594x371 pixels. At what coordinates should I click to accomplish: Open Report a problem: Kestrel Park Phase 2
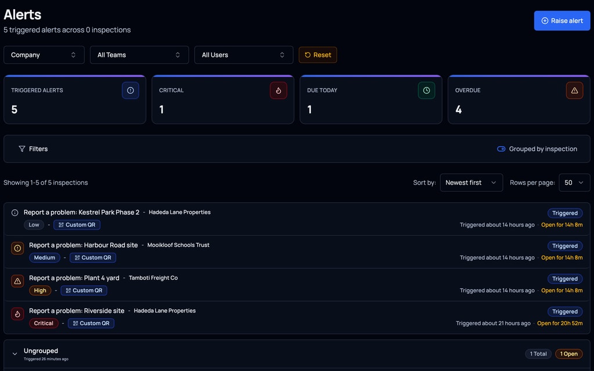coord(81,212)
